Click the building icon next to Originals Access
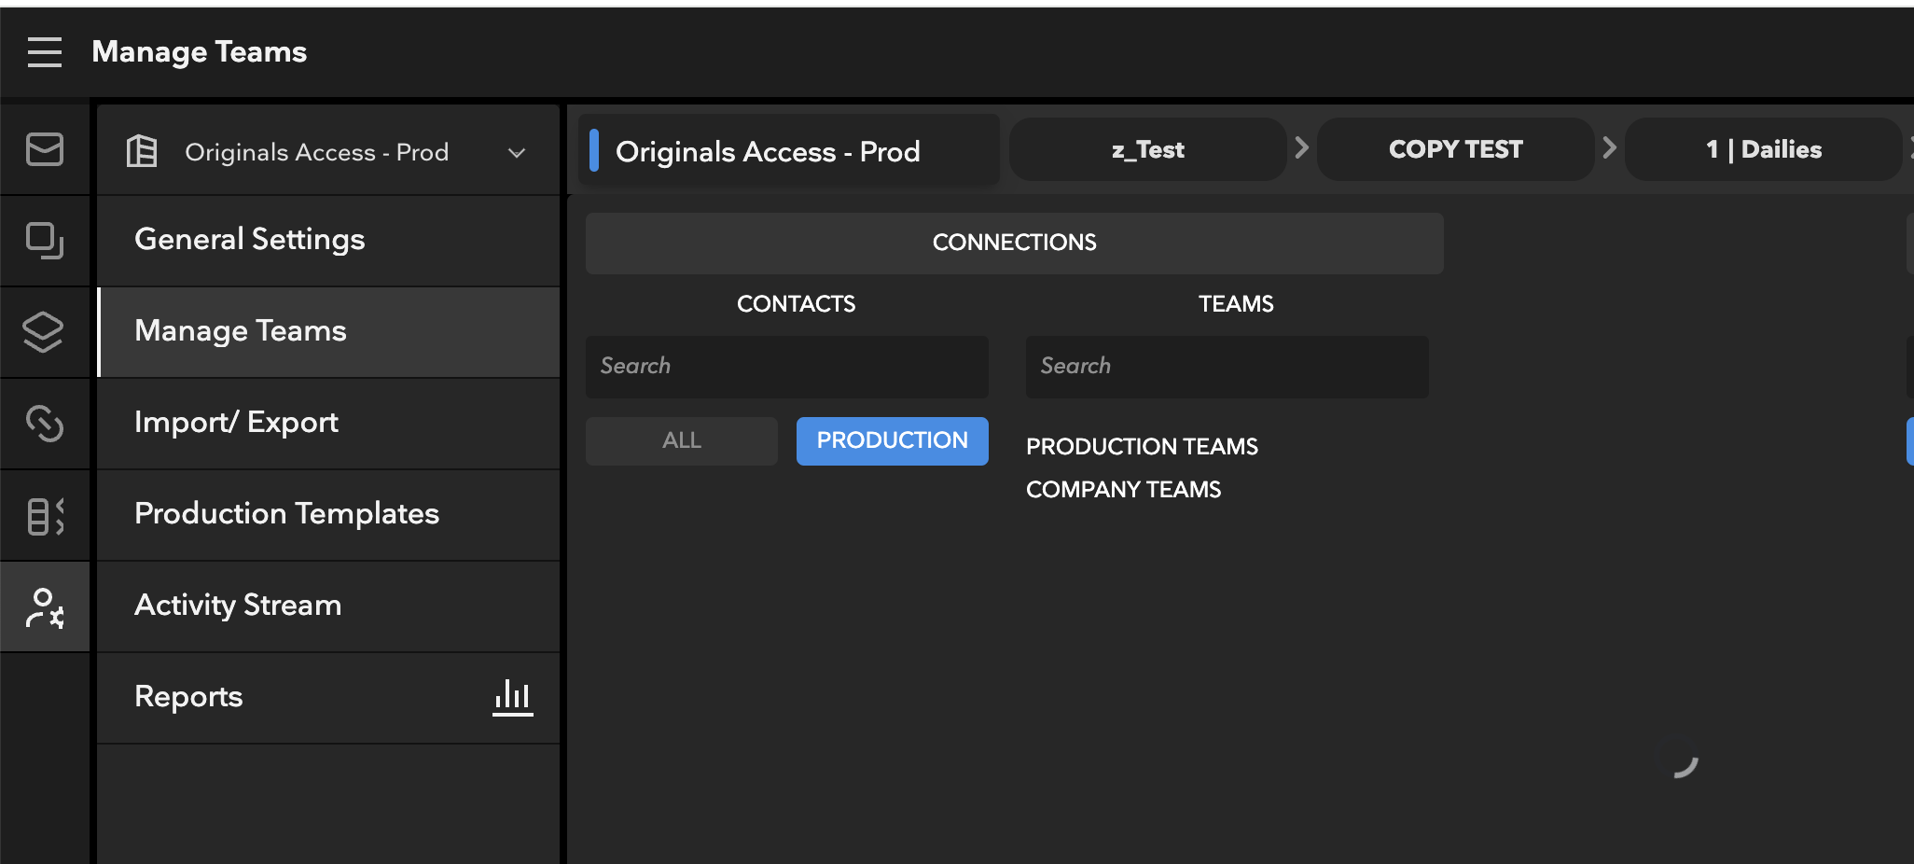The height and width of the screenshot is (864, 1914). pos(142,150)
